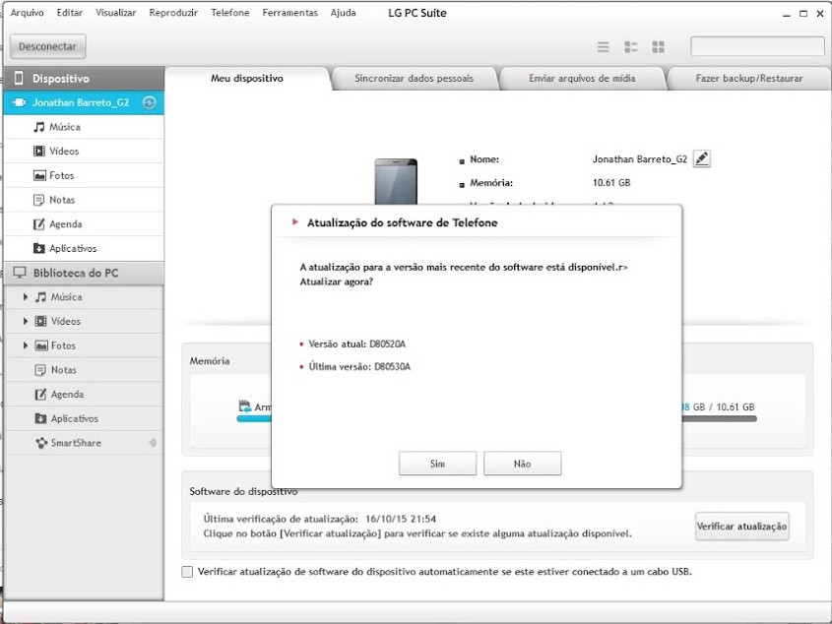
Task: Click the Agenda icon in Biblioteca do PC
Action: click(40, 395)
